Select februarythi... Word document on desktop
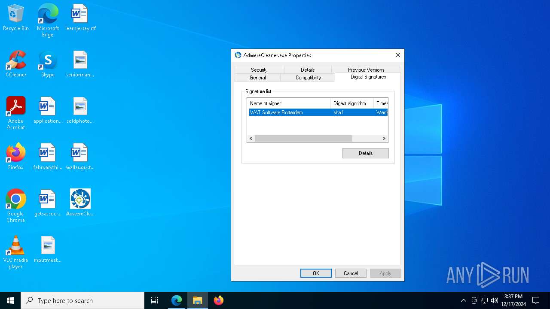 pyautogui.click(x=48, y=157)
